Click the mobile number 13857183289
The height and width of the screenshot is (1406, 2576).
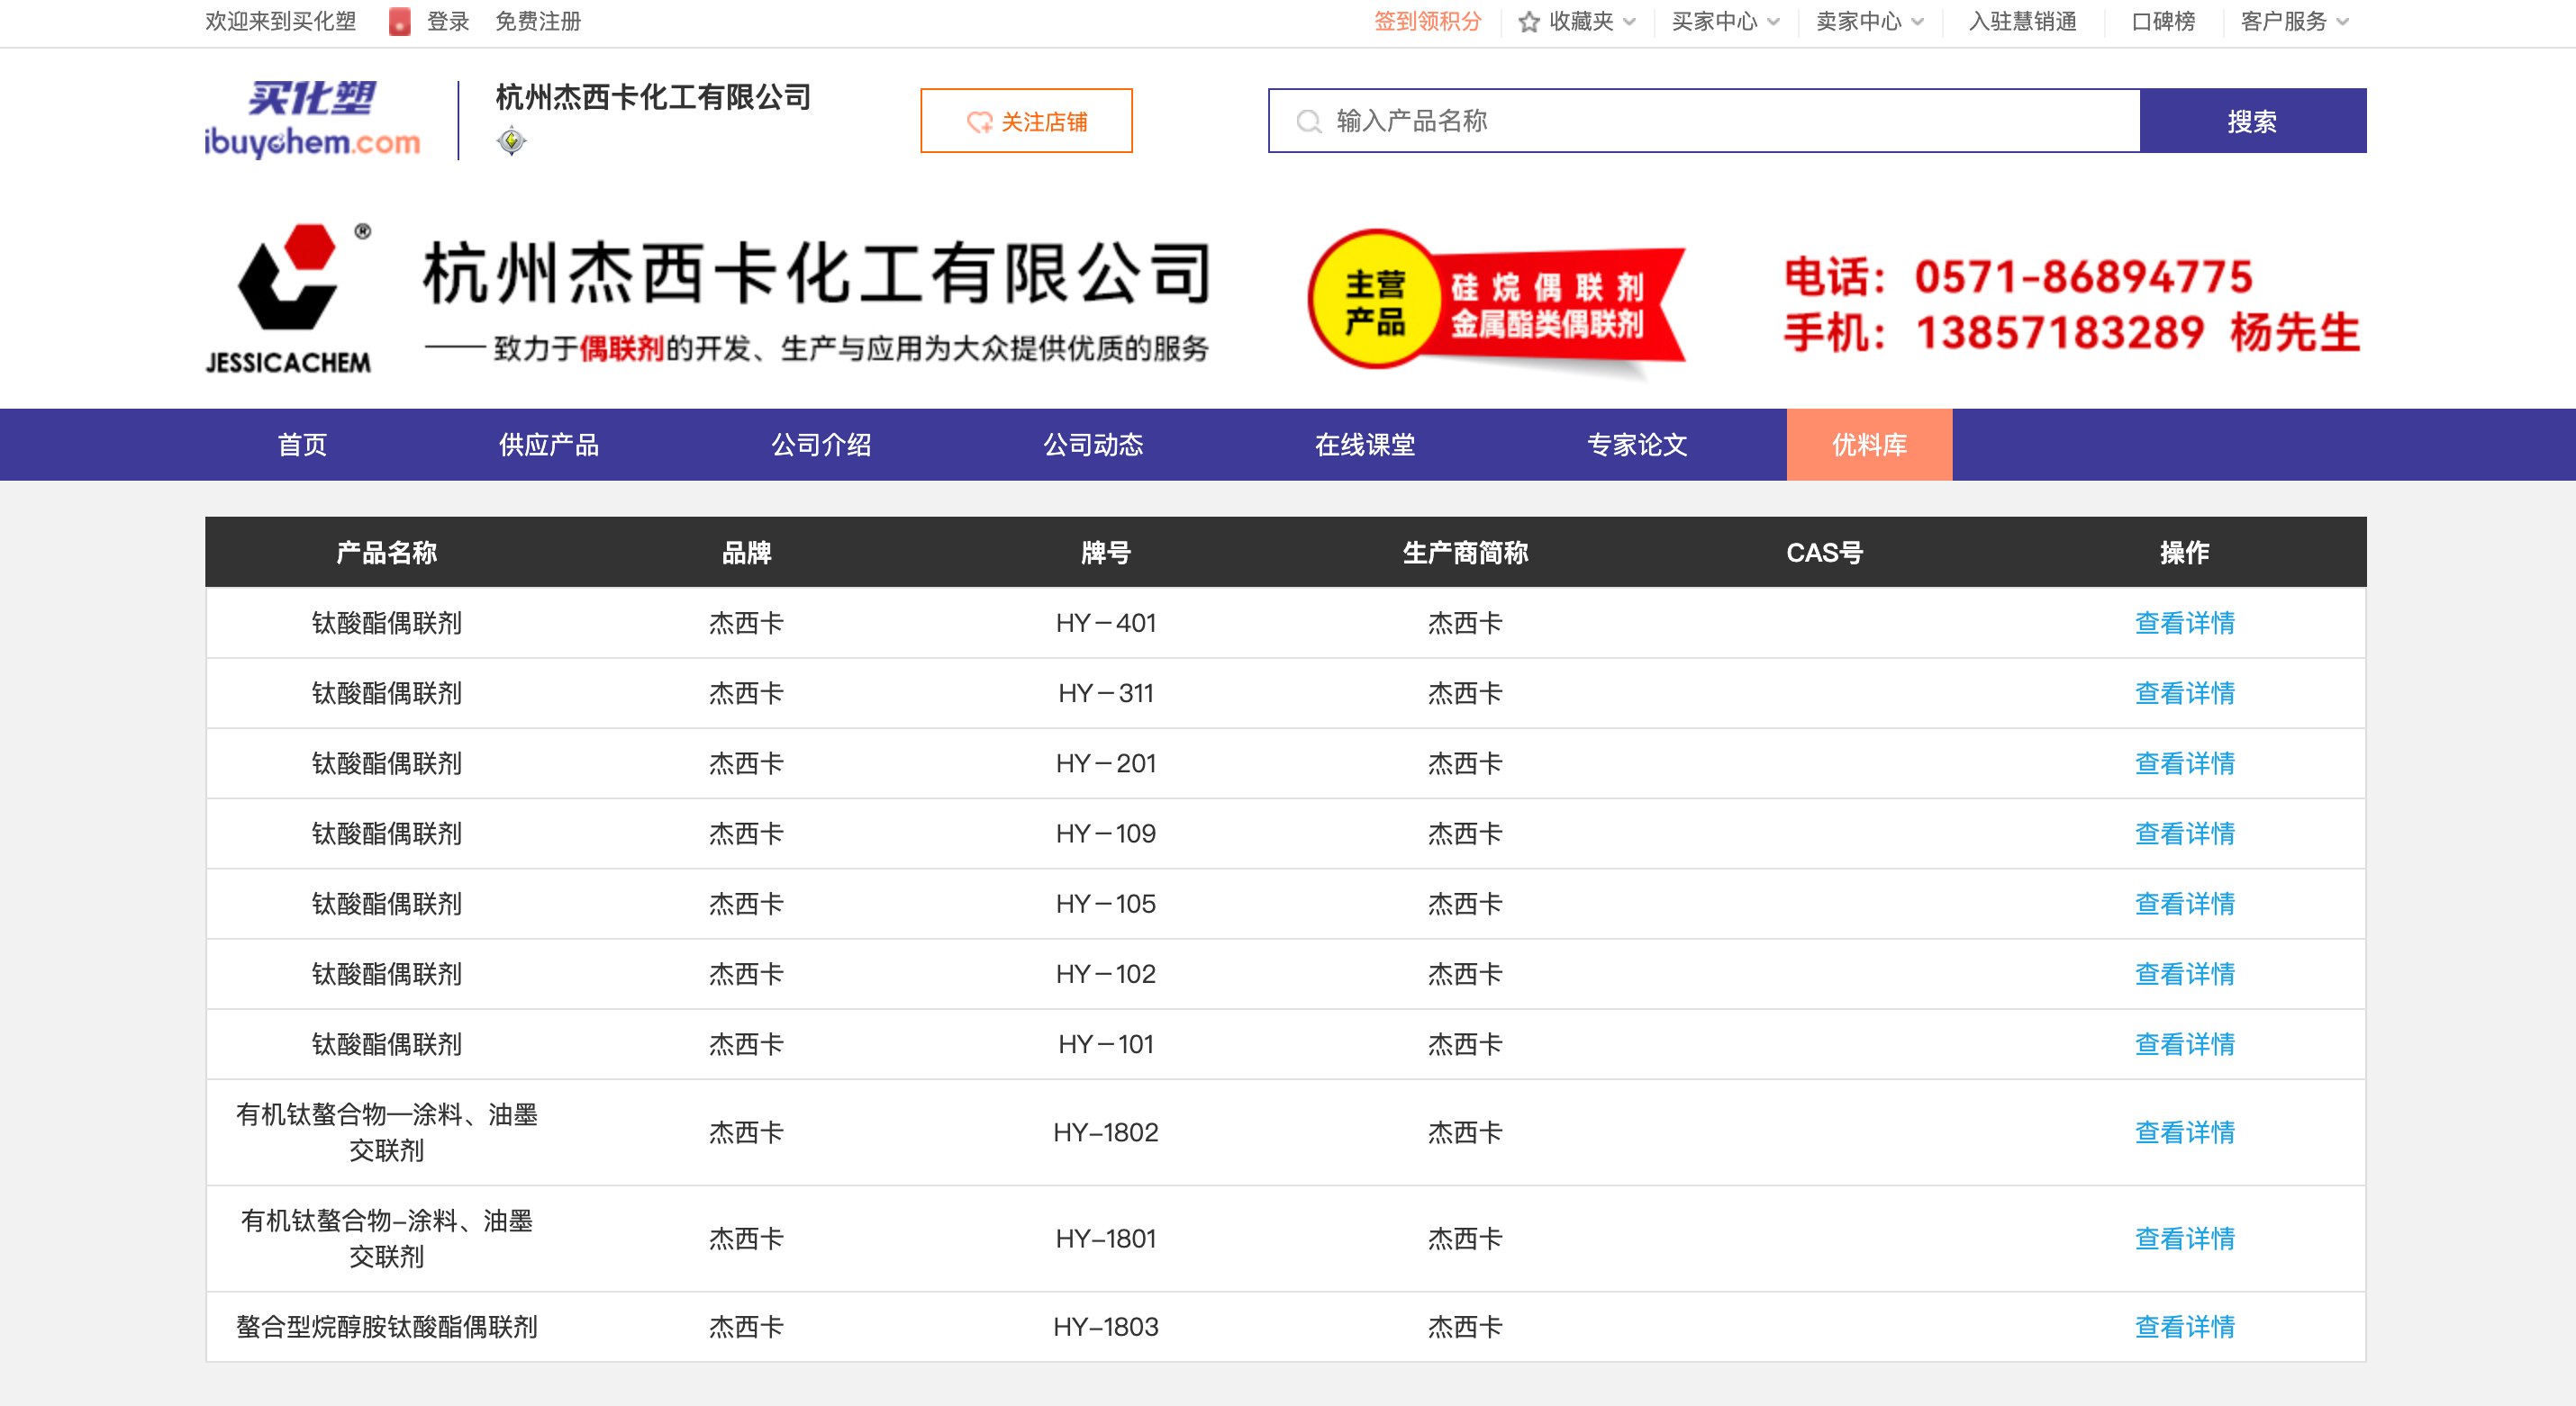[x=2060, y=332]
